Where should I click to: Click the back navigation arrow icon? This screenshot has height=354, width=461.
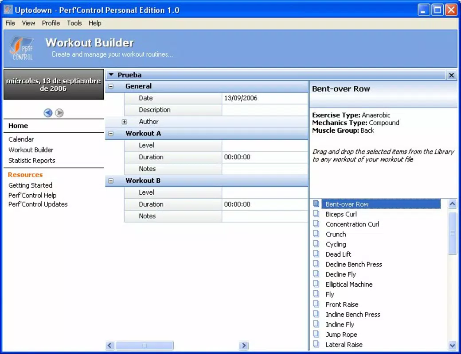pyautogui.click(x=48, y=113)
